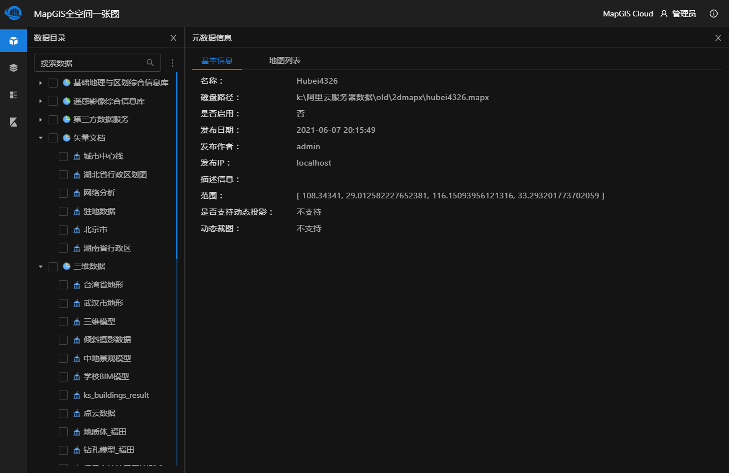Click the publish author value admin

[x=309, y=146]
